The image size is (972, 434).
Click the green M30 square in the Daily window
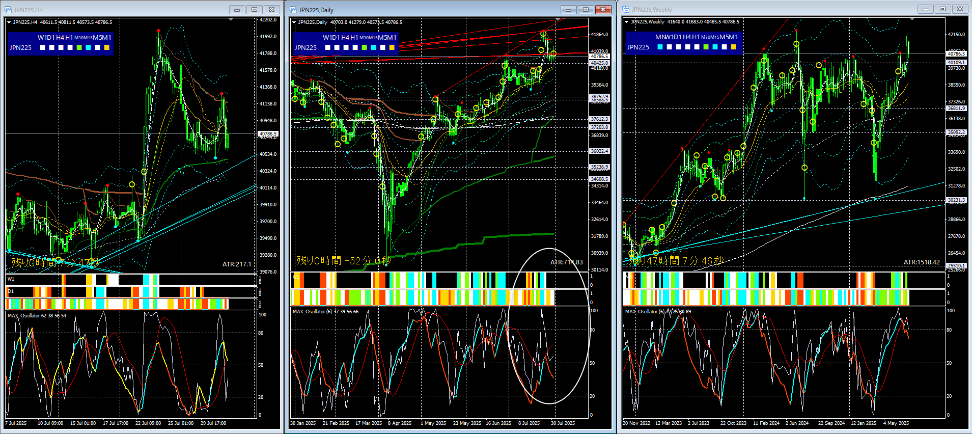[x=364, y=47]
